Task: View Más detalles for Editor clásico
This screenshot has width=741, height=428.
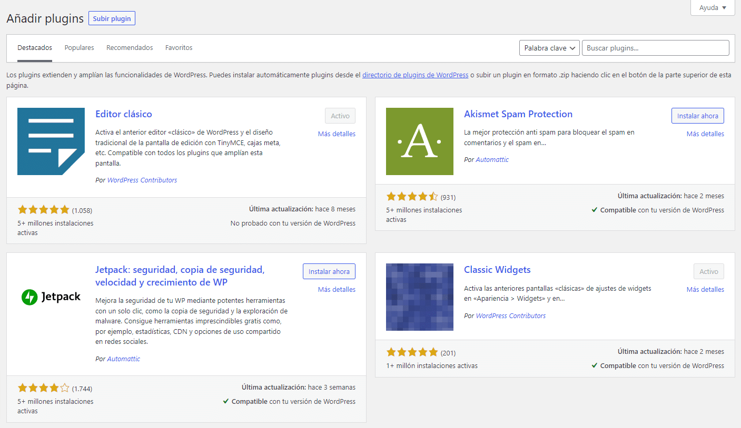Action: point(337,134)
